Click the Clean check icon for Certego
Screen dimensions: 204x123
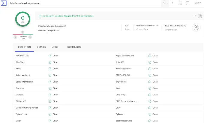[50, 95]
